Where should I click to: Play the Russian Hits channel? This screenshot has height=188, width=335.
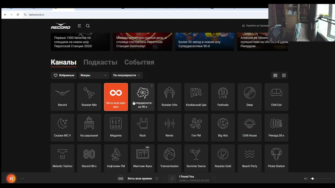click(169, 97)
